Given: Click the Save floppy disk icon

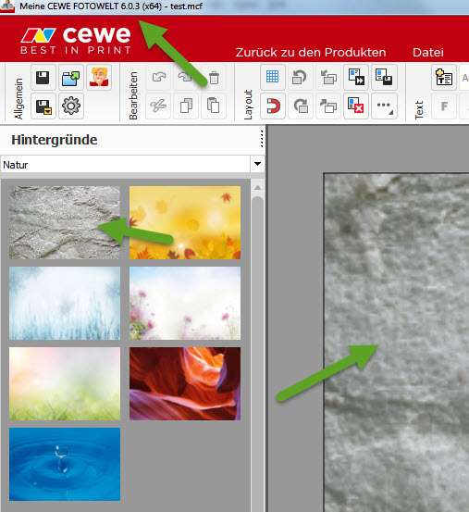Looking at the screenshot, I should (43, 78).
